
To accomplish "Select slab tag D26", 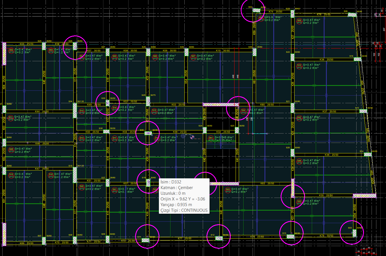I will pos(299,162).
